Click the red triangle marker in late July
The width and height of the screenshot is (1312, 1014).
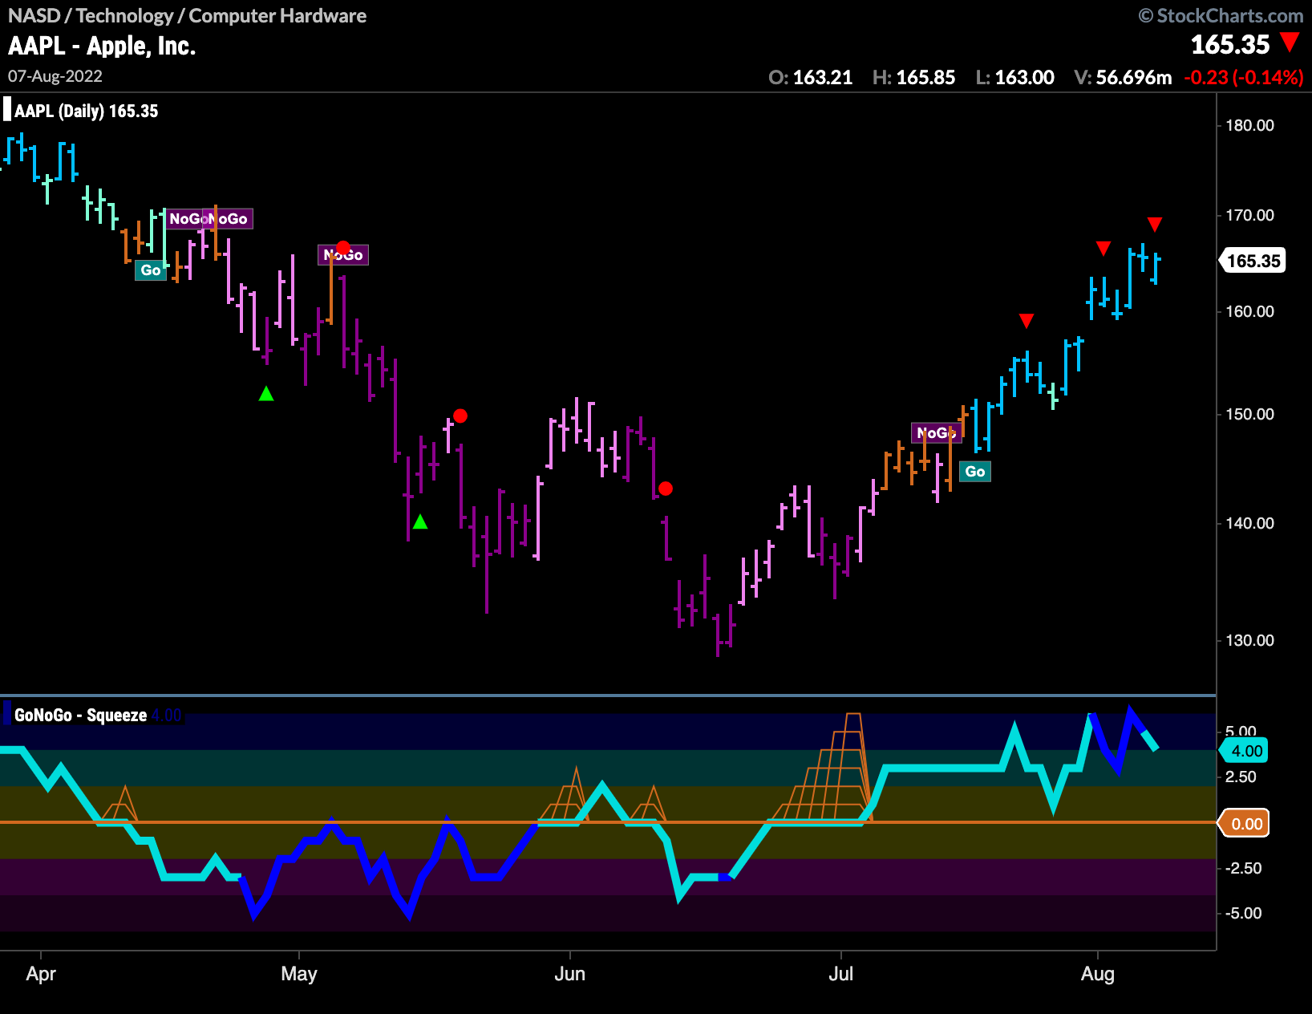(x=1027, y=321)
